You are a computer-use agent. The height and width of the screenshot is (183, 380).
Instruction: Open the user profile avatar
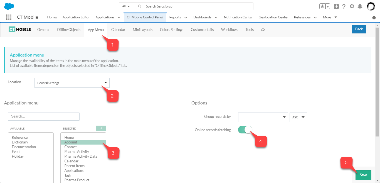[x=371, y=6]
